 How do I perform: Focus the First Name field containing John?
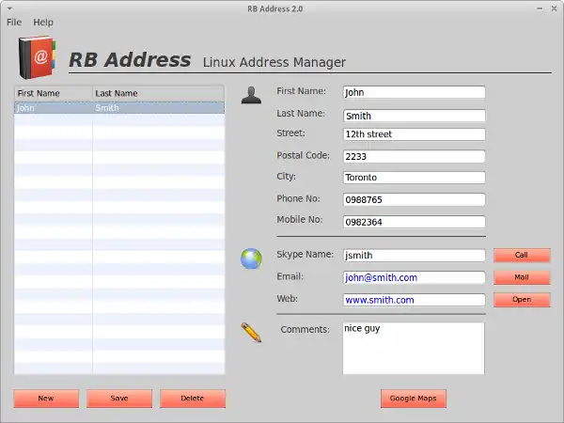414,92
